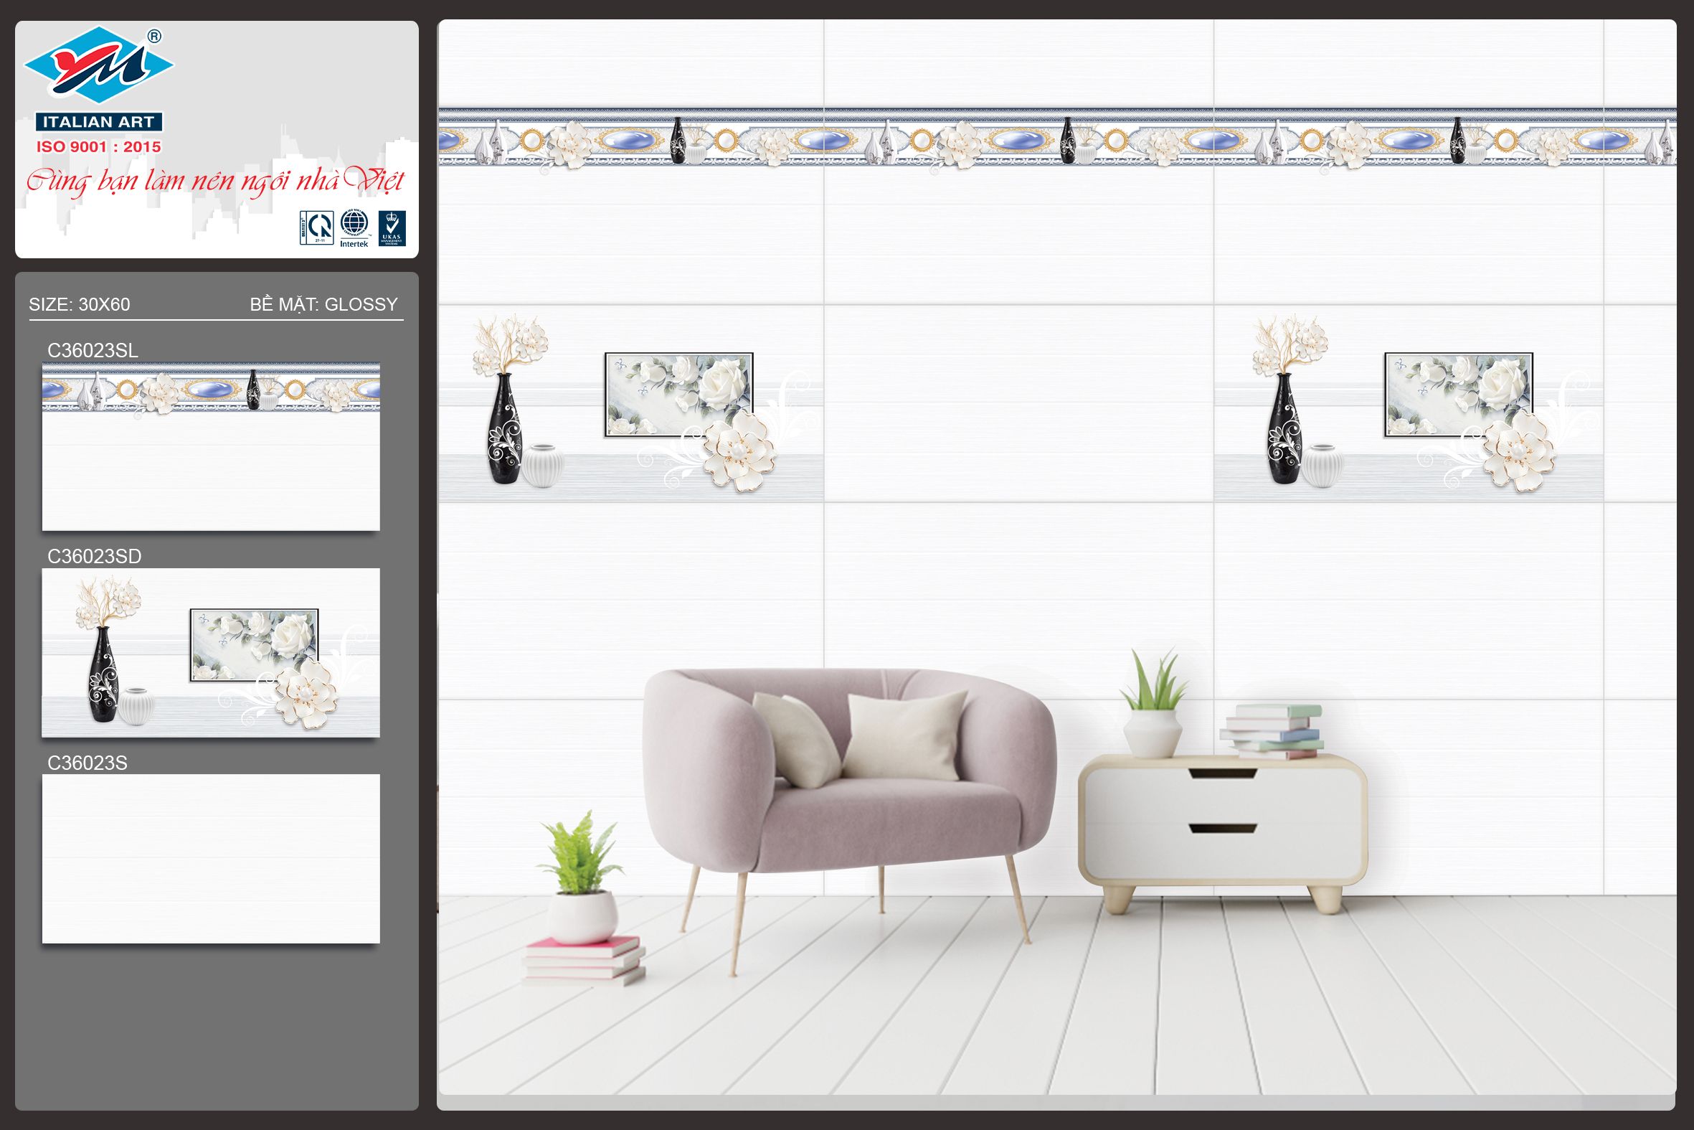Viewport: 1694px width, 1130px height.
Task: Click the YM Italian Art logo
Action: [x=99, y=65]
